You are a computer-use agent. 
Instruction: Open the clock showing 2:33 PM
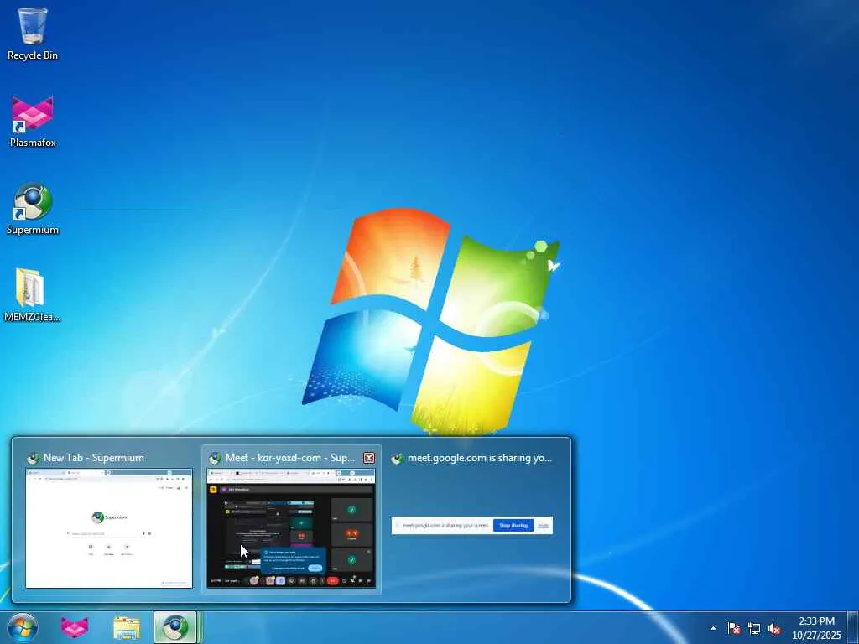(x=816, y=628)
